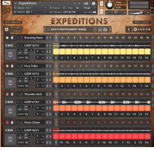This screenshot has height=150, width=154.
Task: Click yellow step pad 8 in Running Fears
Action: (x=99, y=51)
